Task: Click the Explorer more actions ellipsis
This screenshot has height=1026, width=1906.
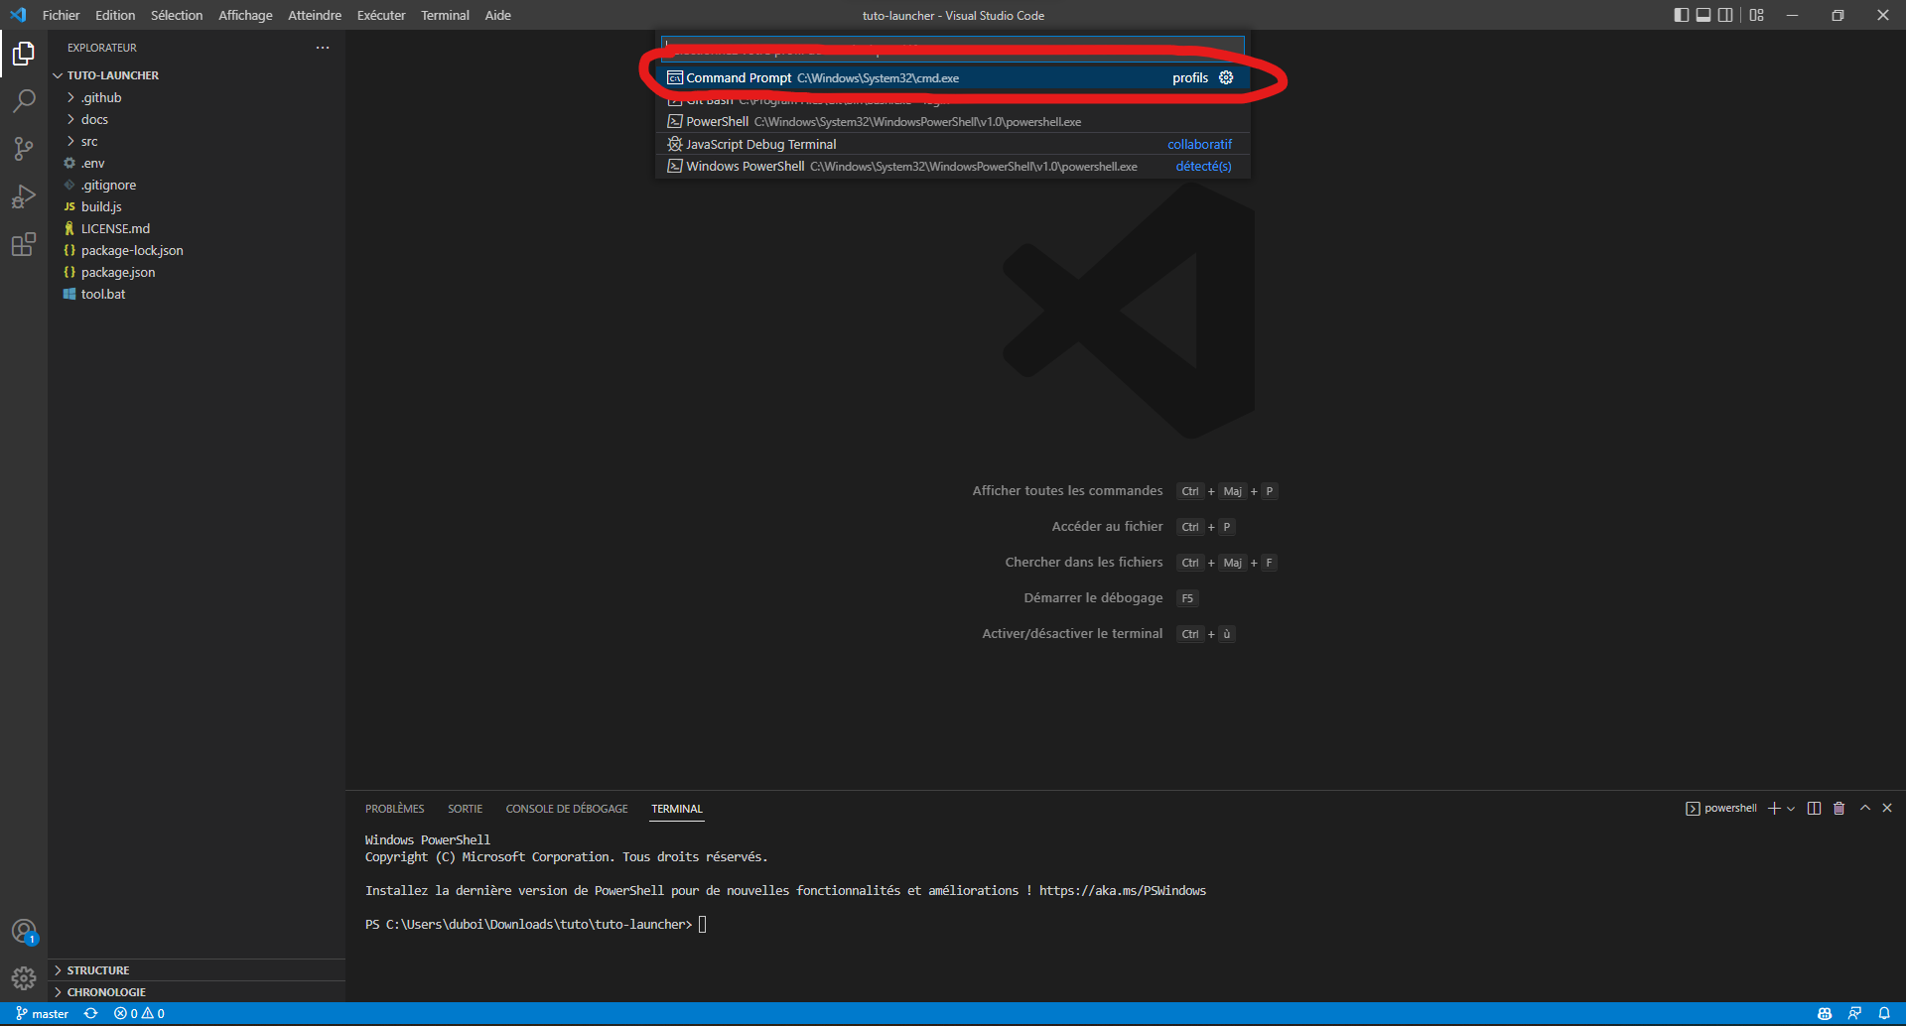Action: point(323,48)
